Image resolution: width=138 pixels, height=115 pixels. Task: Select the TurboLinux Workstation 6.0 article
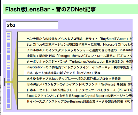(x=75, y=61)
